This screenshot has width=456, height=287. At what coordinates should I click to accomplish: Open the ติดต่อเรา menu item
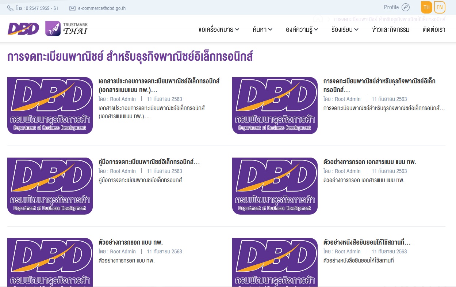tap(434, 30)
